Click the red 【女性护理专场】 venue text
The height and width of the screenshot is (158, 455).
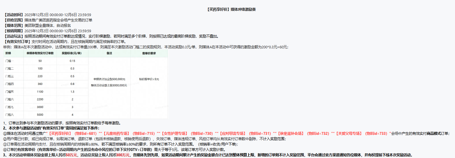click(x=174, y=133)
